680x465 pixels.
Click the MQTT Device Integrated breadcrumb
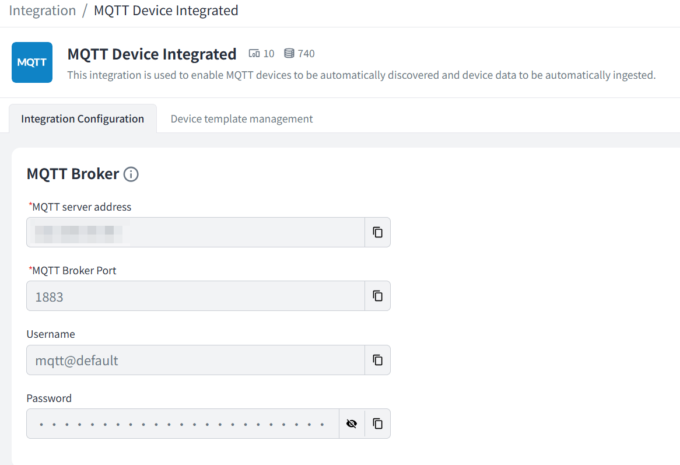click(166, 11)
